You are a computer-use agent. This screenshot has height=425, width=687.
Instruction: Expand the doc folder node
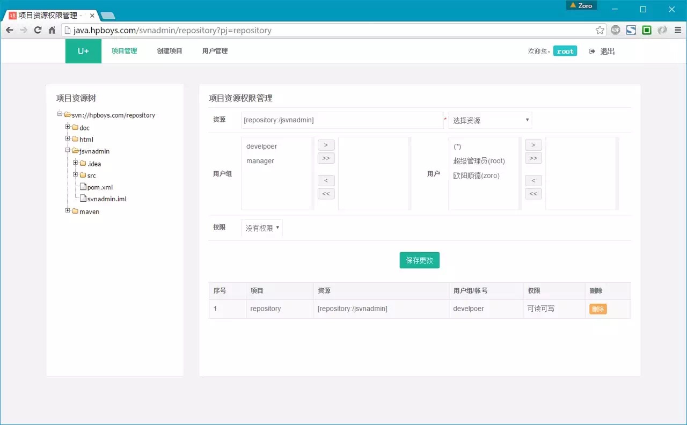pyautogui.click(x=68, y=127)
